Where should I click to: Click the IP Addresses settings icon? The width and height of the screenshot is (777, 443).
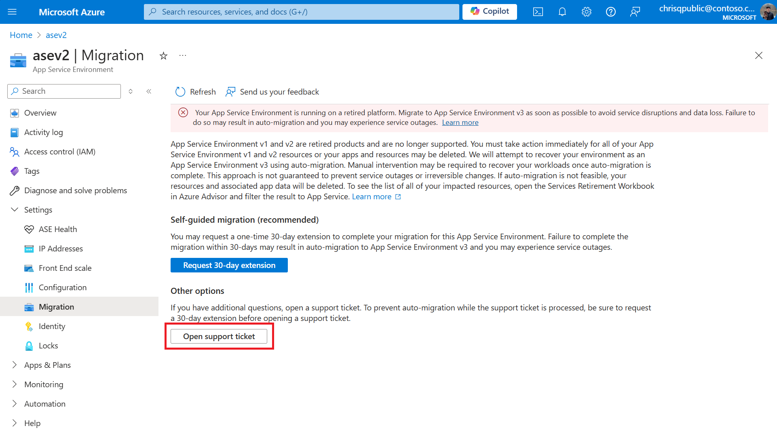tap(29, 248)
